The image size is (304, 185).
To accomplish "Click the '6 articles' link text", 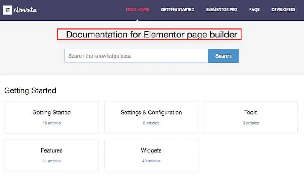I will tap(151, 123).
